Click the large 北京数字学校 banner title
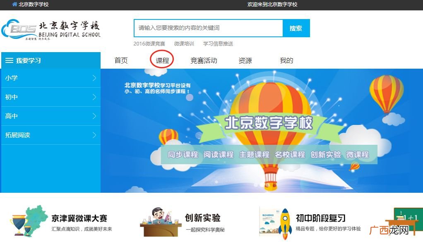 [x=269, y=123]
